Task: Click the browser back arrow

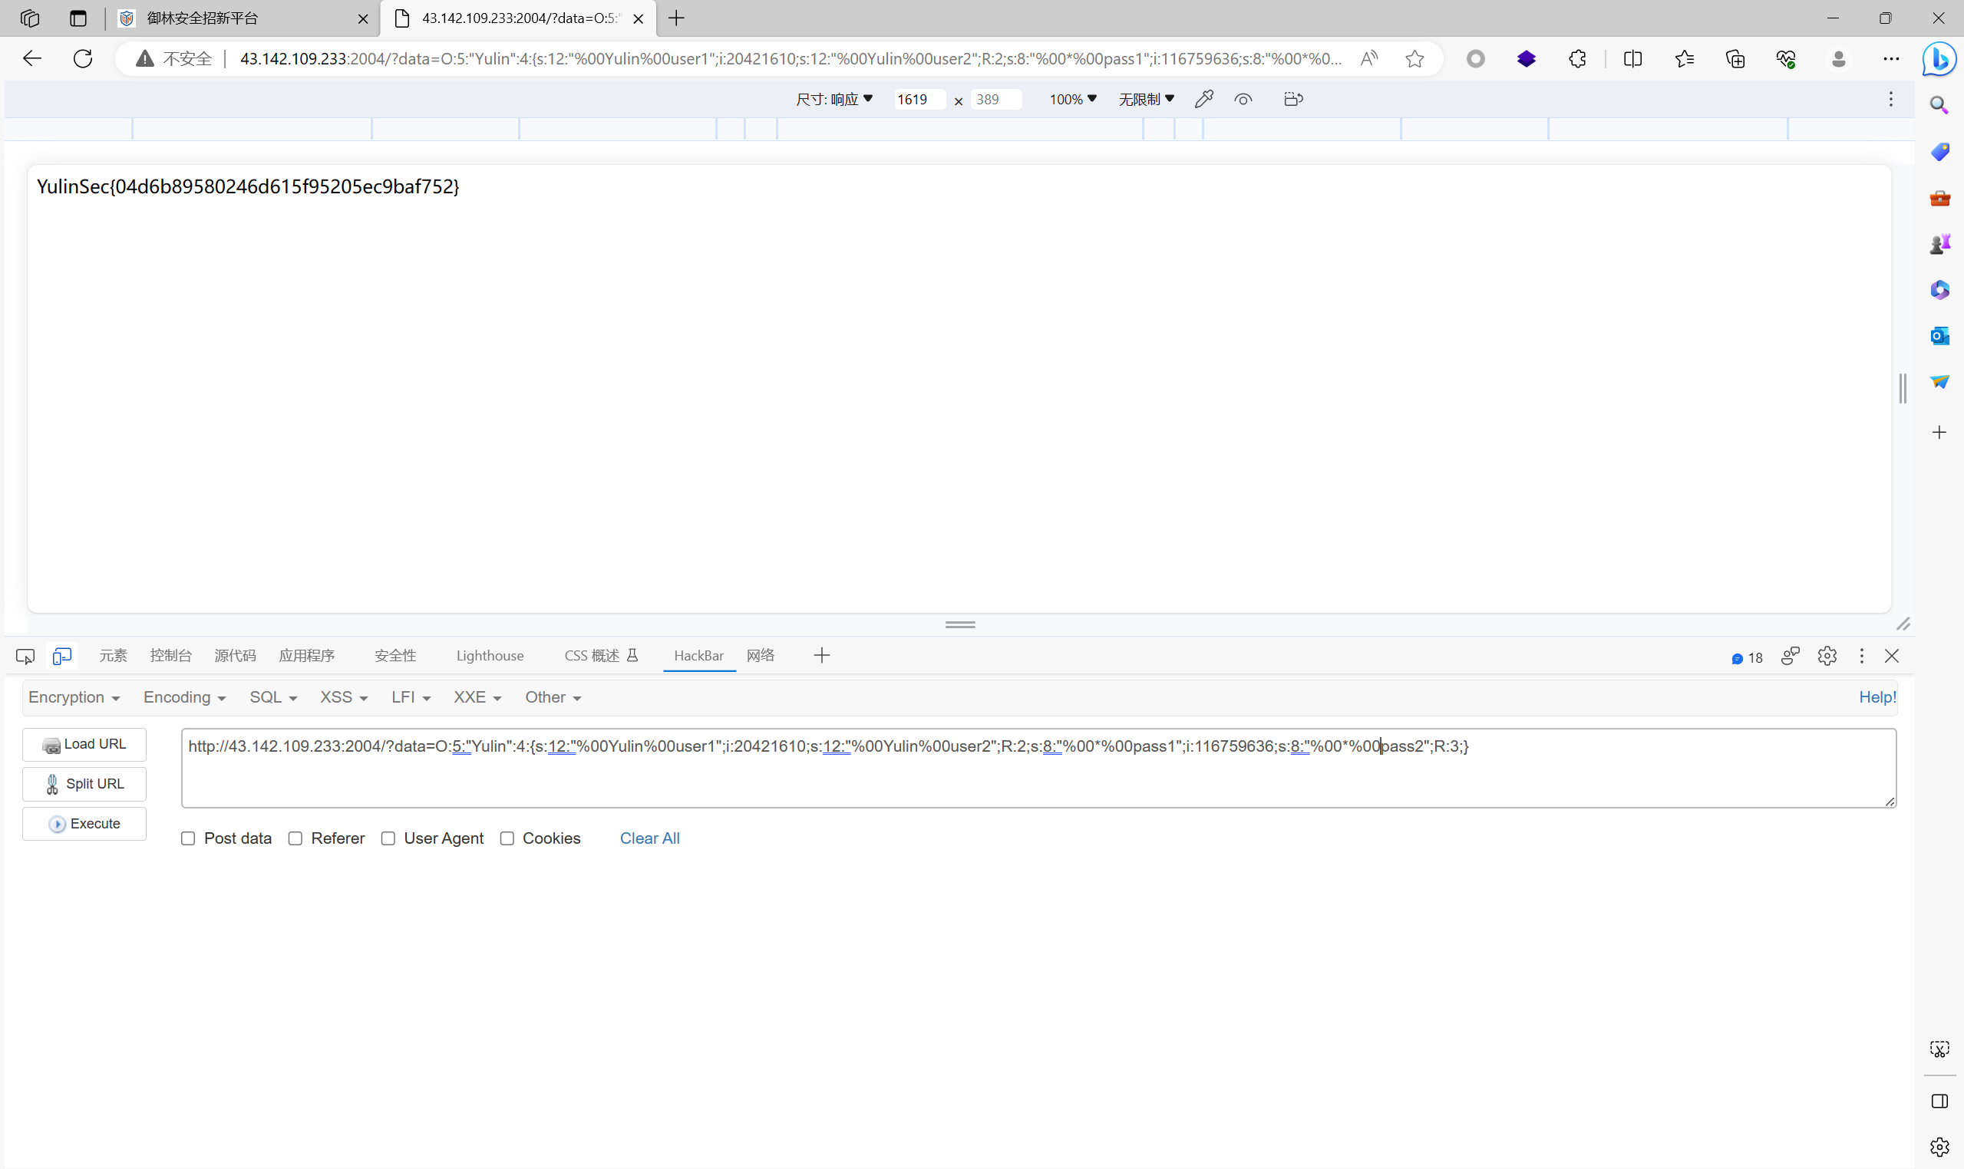Action: 31,58
